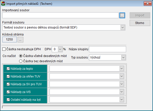Image resolution: width=153 pixels, height=111 pixels.
Task: Uncheck Náklady za teplo checkbox
Action: (x=8, y=68)
